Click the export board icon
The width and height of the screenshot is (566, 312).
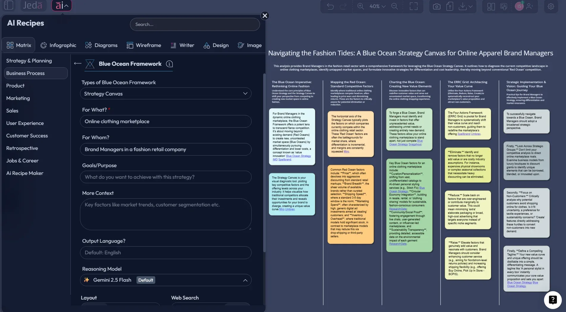click(x=449, y=6)
